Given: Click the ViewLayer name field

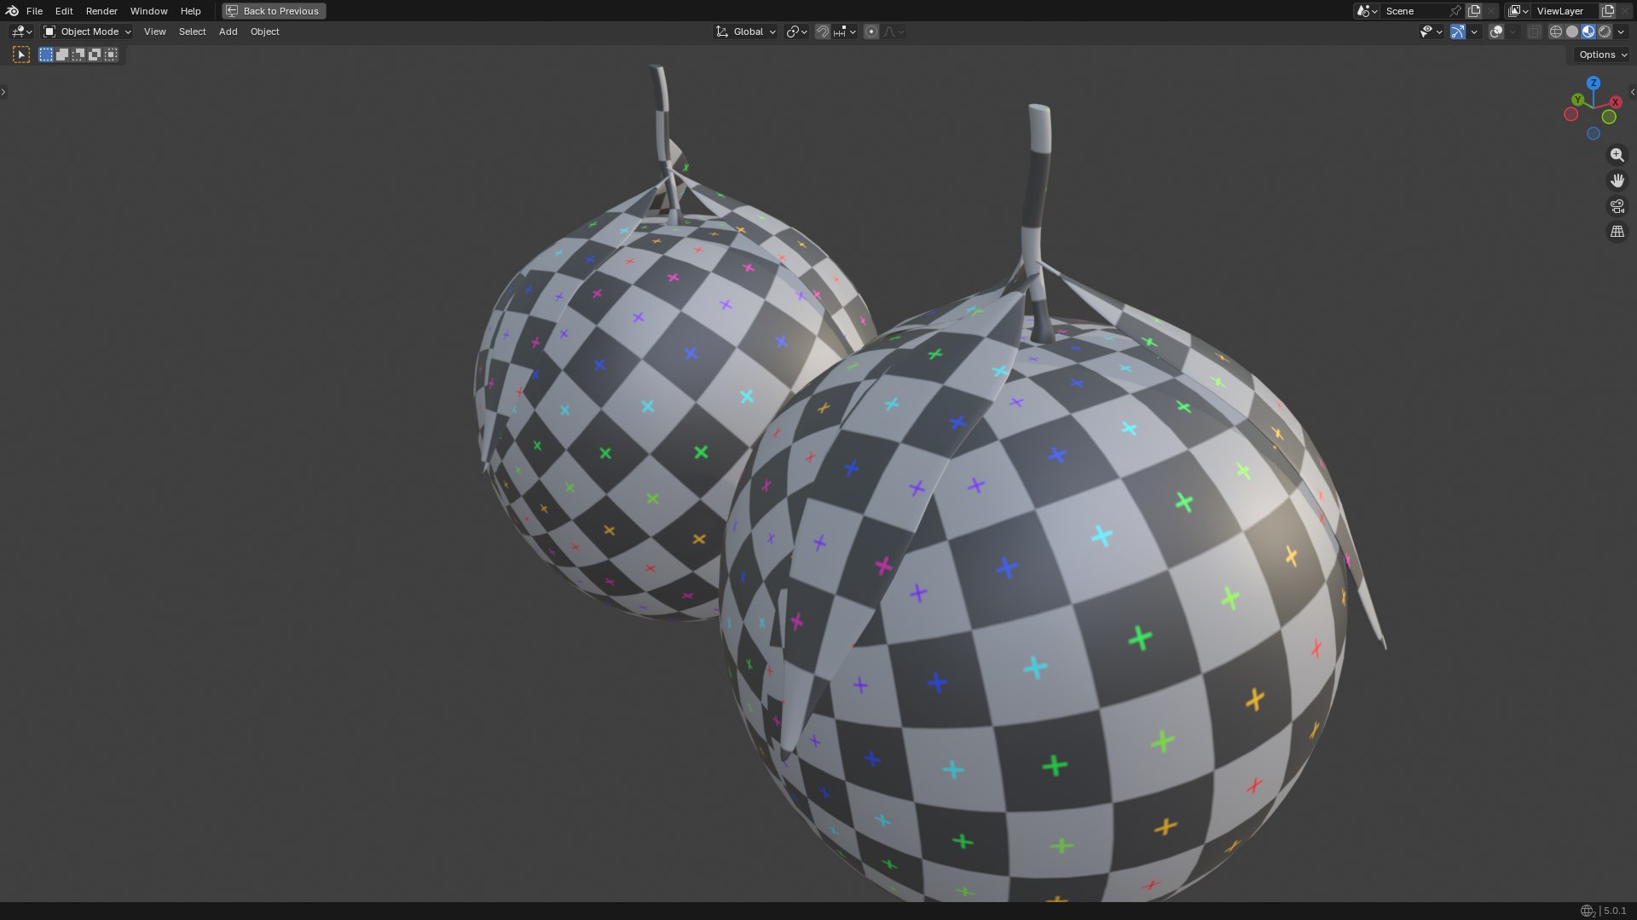Looking at the screenshot, I should tap(1565, 11).
